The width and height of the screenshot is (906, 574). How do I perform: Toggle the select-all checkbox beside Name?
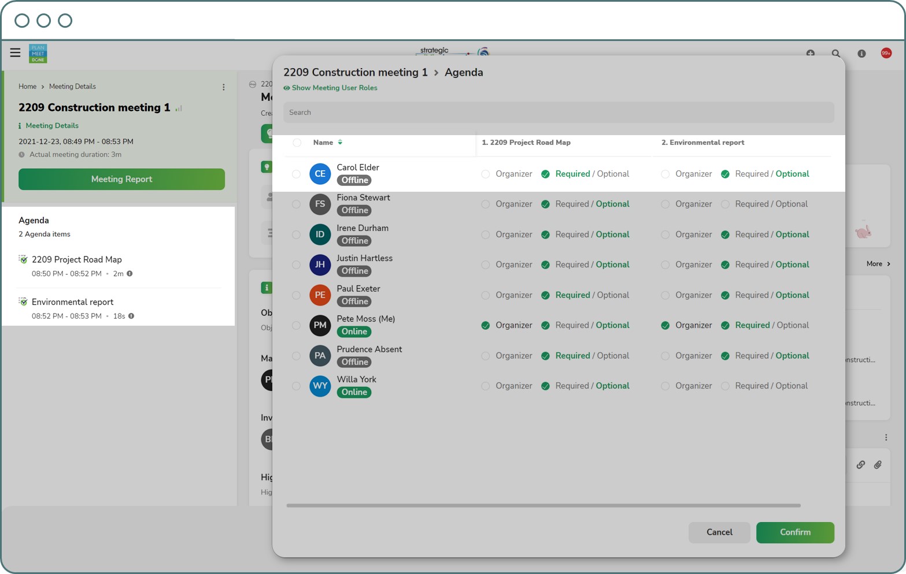(x=297, y=143)
